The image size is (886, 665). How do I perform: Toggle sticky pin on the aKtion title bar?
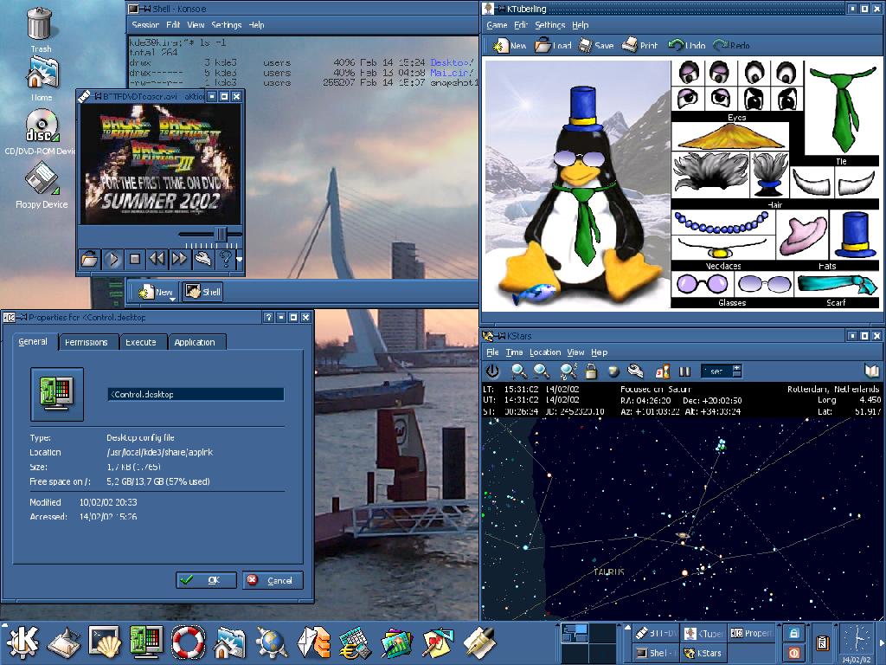[x=97, y=96]
